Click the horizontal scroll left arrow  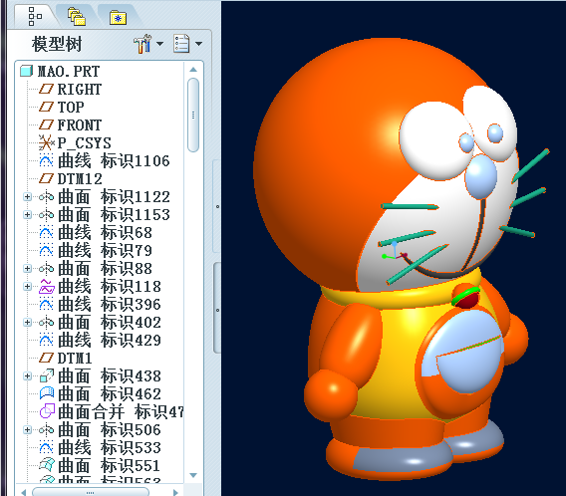click(x=24, y=492)
